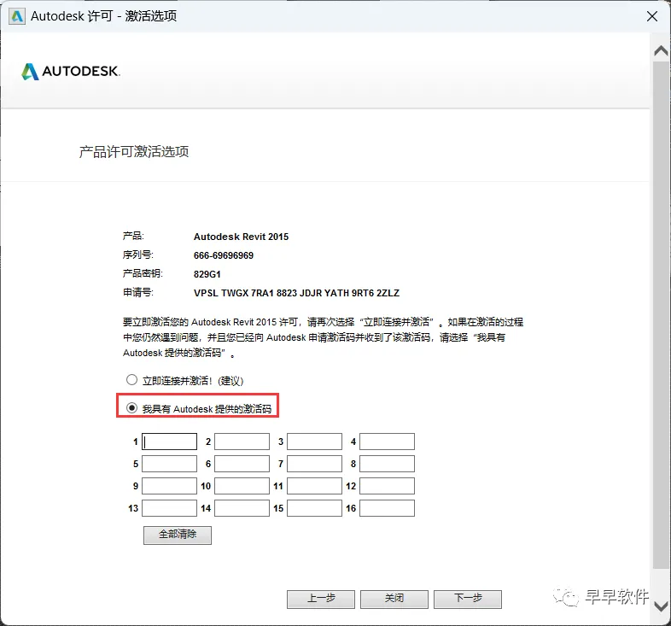Click the scrollbar down arrow
This screenshot has width=671, height=626.
(661, 606)
